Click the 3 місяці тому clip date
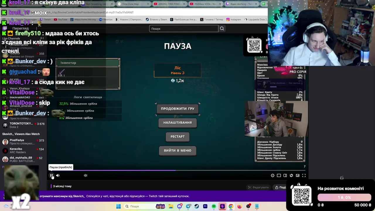The image size is (375, 211). pos(62,186)
